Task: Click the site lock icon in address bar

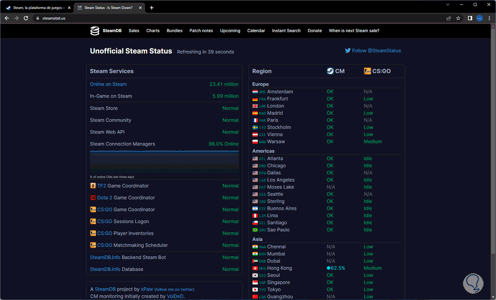Action: tap(37, 18)
